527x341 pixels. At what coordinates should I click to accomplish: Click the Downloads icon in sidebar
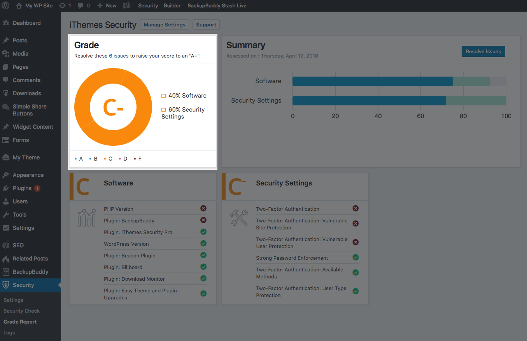pyautogui.click(x=6, y=93)
